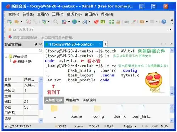Viewport: 177px width, 132px height.
Task: Click file manager scroll up arrow
Action: [x=172, y=106]
